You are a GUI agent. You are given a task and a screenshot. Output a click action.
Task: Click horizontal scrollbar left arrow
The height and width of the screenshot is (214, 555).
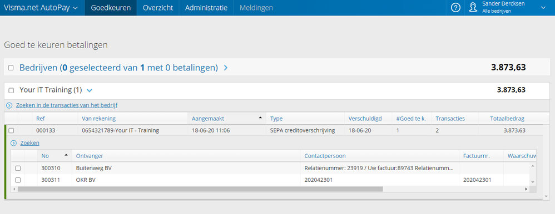pyautogui.click(x=14, y=189)
